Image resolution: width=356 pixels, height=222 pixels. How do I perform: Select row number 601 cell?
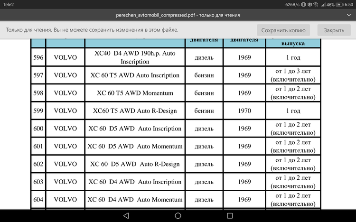[38, 146]
